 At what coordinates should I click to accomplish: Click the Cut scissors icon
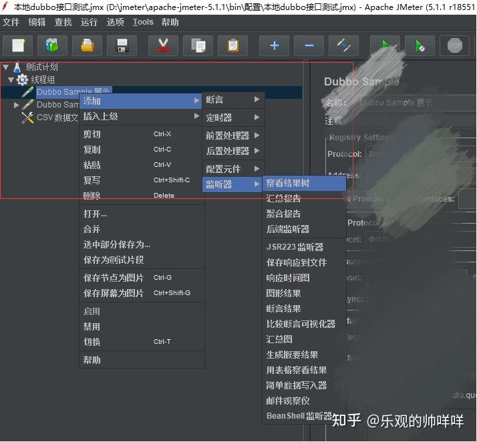164,45
